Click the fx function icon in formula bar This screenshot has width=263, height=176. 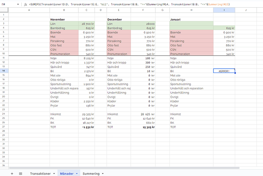[x=25, y=4]
